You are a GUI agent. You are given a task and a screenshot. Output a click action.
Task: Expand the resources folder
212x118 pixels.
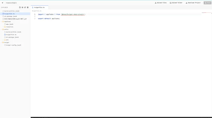3,27
